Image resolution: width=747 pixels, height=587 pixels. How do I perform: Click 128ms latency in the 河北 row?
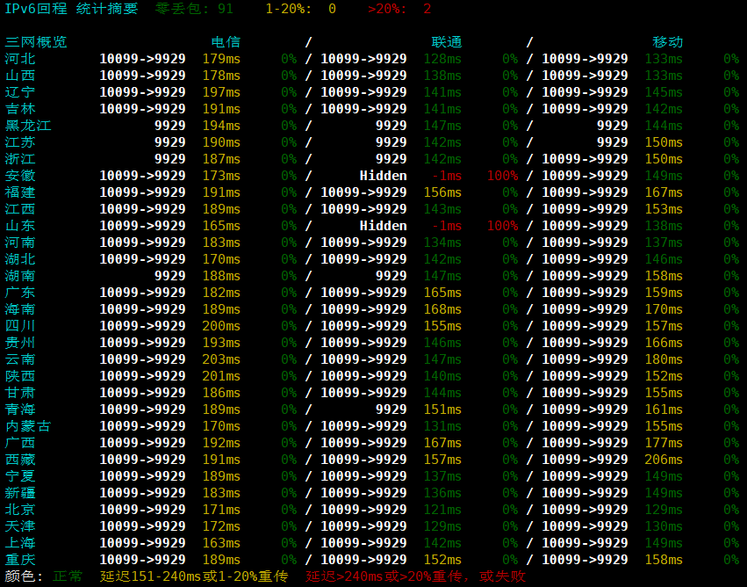(442, 59)
